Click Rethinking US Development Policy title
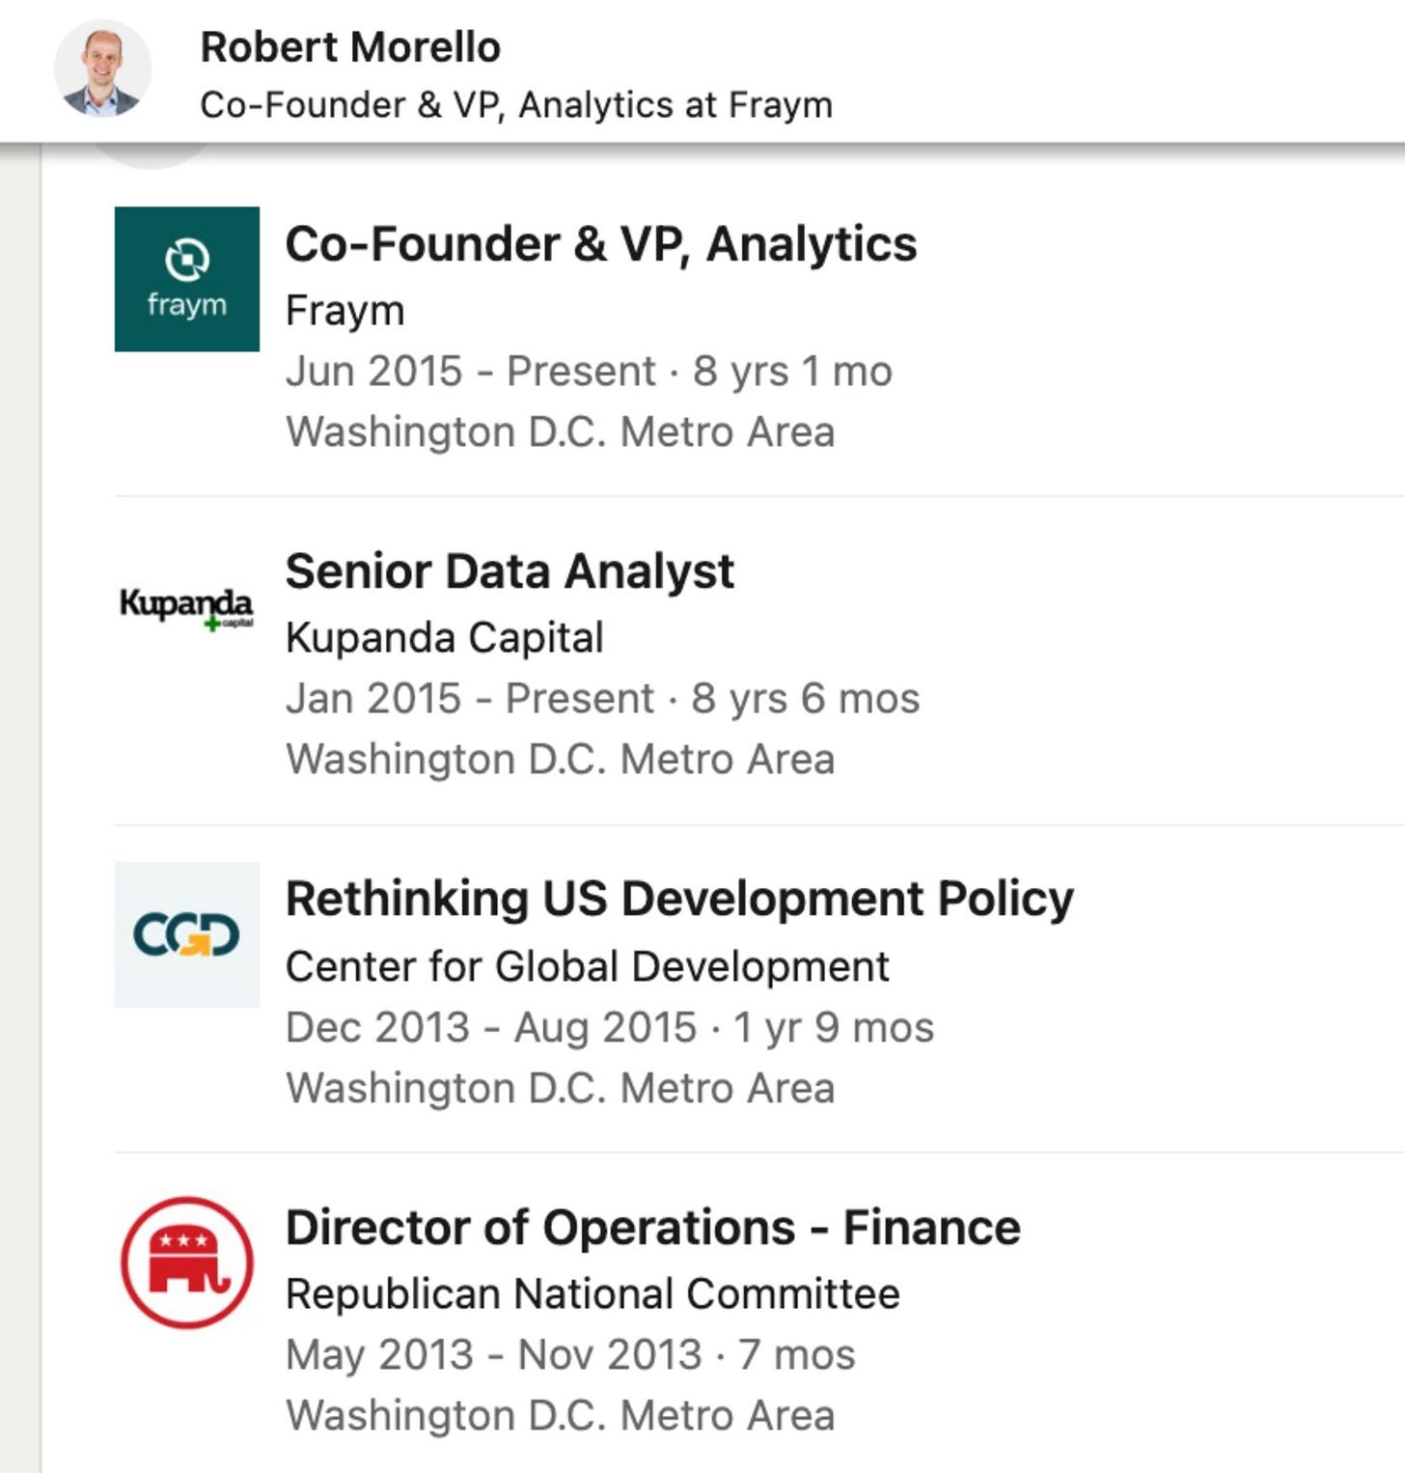Viewport: 1405px width, 1473px height. [x=679, y=899]
